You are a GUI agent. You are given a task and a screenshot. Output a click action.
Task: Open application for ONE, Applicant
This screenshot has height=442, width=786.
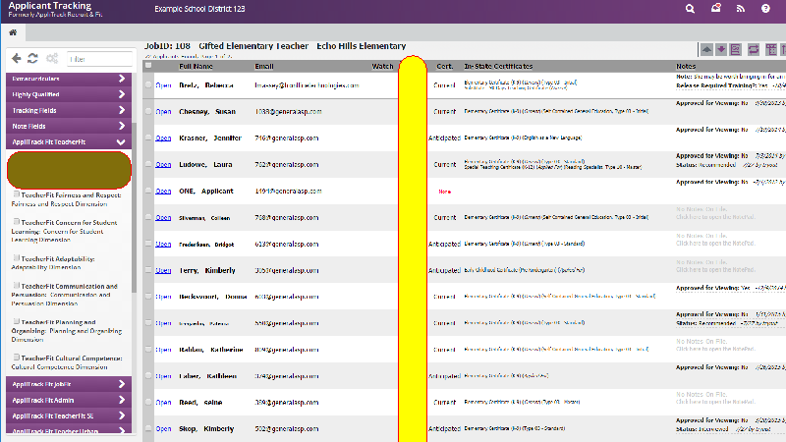click(x=163, y=191)
